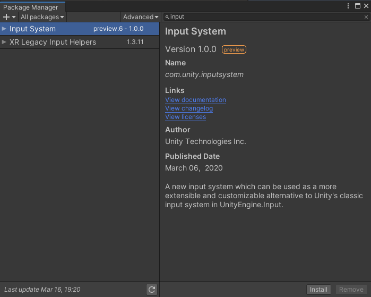Screen dimensions: 371x297
Task: Select the XR Legacy Input Helpers row
Action: coord(80,42)
